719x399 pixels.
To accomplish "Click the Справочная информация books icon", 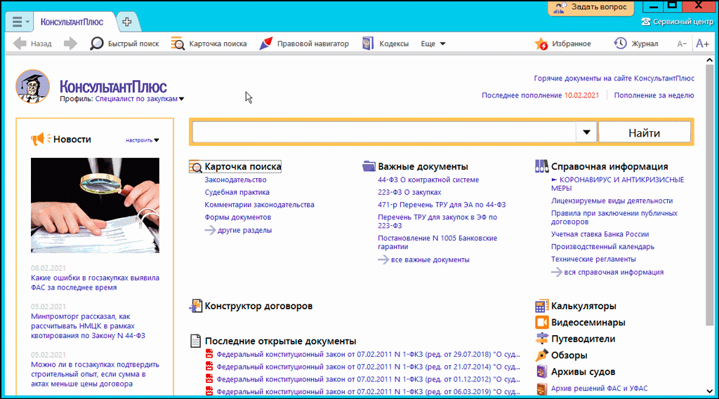I will tap(541, 166).
